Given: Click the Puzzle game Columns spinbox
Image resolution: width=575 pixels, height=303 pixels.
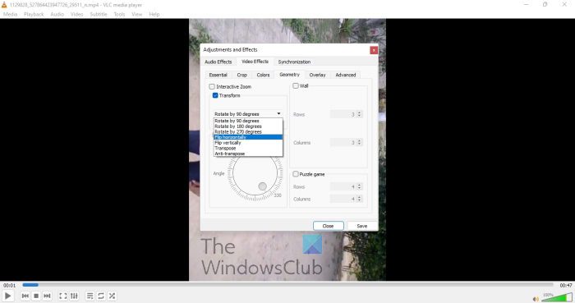Looking at the screenshot, I should point(346,199).
